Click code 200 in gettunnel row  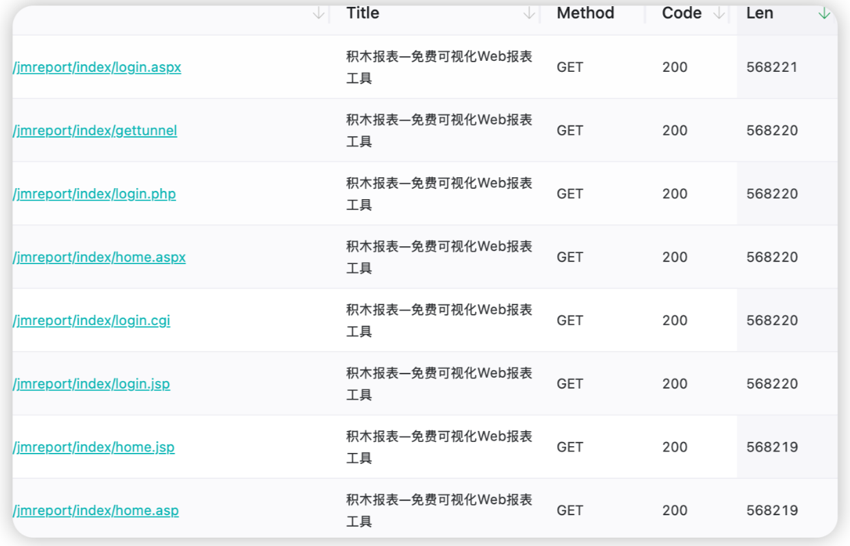pyautogui.click(x=675, y=131)
